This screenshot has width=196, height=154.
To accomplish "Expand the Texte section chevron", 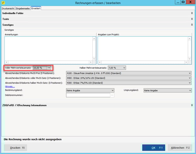I will 191,19.
